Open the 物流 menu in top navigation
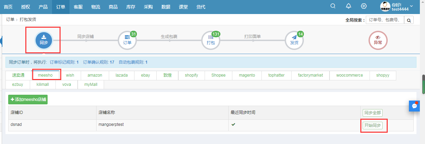 [95, 7]
